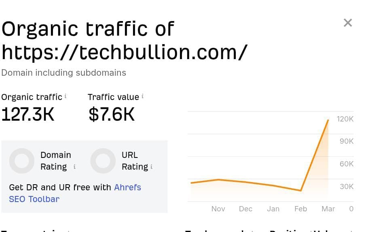Click the URL Rating info icon
The width and height of the screenshot is (366, 232).
pyautogui.click(x=151, y=166)
